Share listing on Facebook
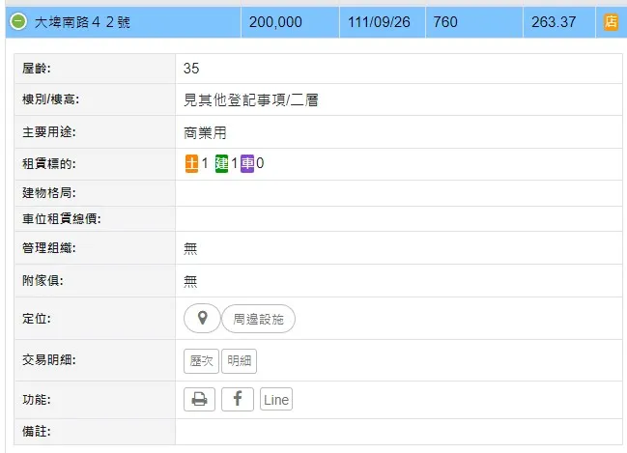 click(238, 400)
